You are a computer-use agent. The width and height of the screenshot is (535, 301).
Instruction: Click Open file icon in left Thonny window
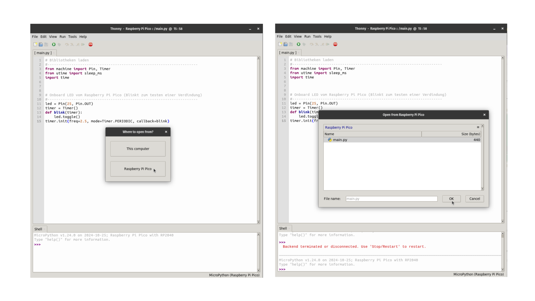click(x=41, y=45)
